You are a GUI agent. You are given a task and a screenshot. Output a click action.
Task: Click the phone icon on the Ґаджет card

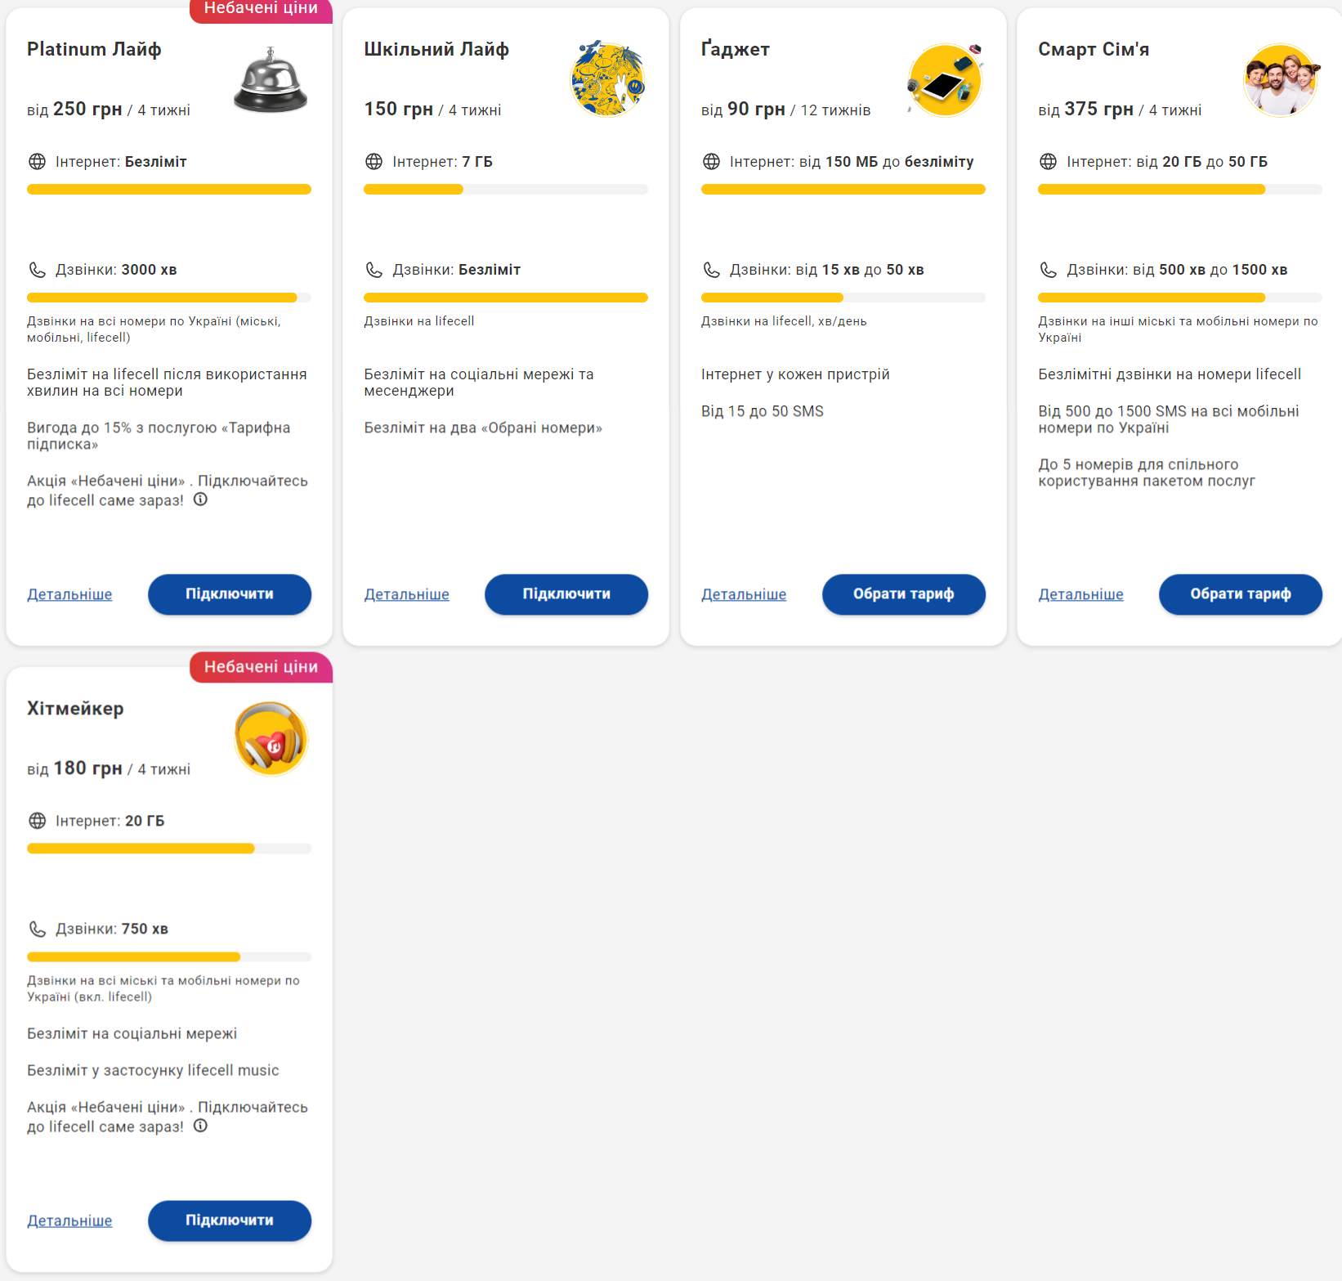tap(712, 269)
